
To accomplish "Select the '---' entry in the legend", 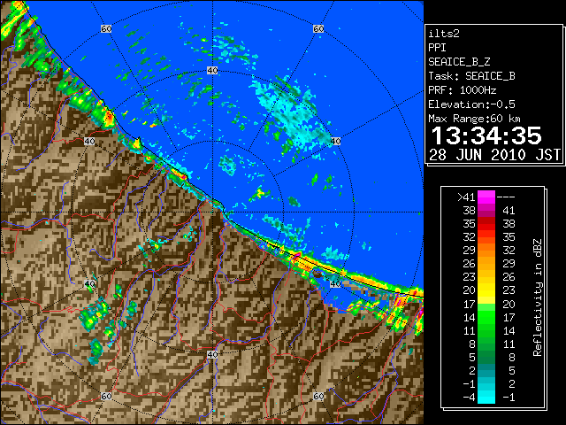I will 506,197.
